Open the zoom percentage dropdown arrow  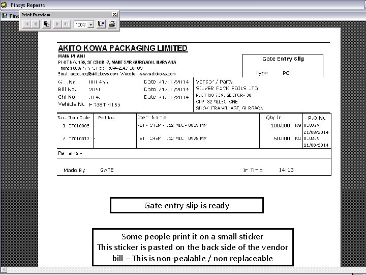click(91, 24)
